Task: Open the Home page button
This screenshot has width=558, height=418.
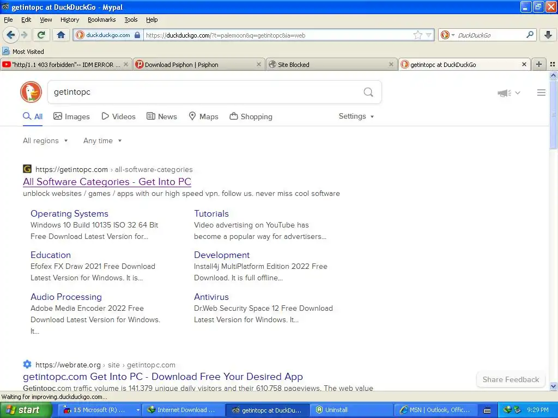Action: [x=61, y=35]
